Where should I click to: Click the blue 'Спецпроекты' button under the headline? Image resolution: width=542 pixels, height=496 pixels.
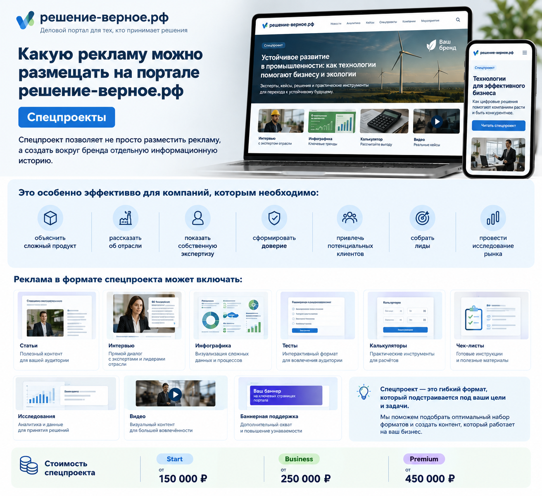point(67,117)
